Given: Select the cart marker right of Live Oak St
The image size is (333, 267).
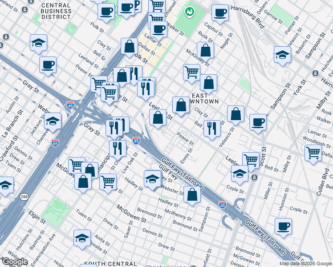Looking at the screenshot, I should pos(108,183).
